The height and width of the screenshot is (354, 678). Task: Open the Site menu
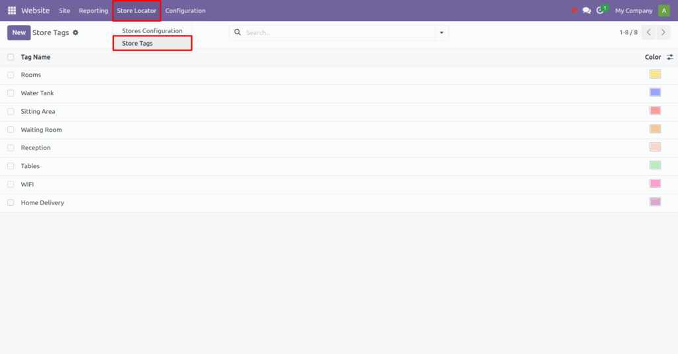[x=64, y=11]
